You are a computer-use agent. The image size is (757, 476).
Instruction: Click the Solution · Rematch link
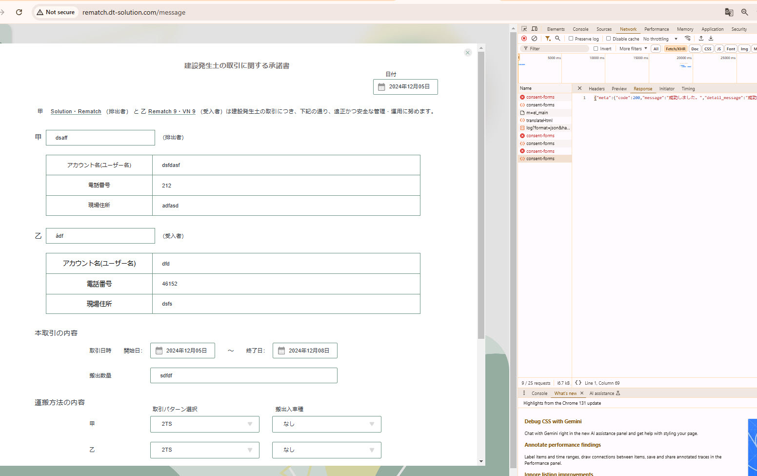pos(76,112)
